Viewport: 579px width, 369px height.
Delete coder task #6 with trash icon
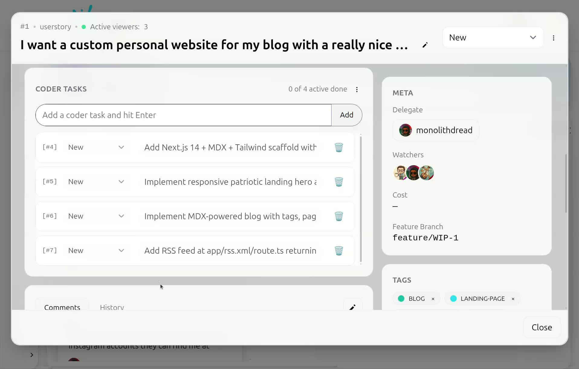[x=339, y=216]
